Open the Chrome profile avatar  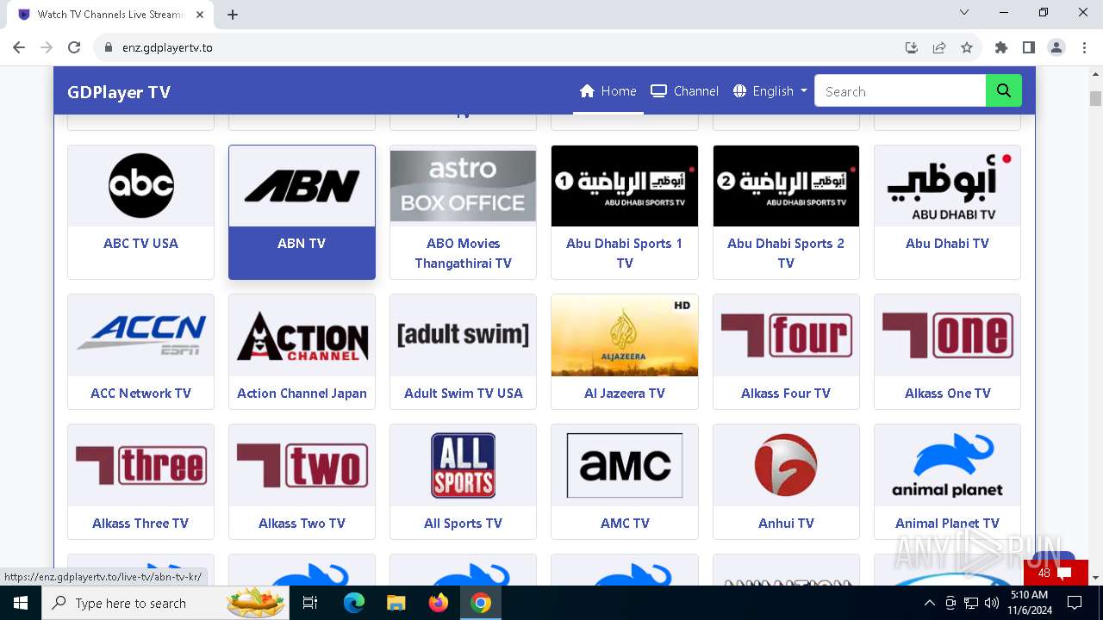click(1056, 47)
